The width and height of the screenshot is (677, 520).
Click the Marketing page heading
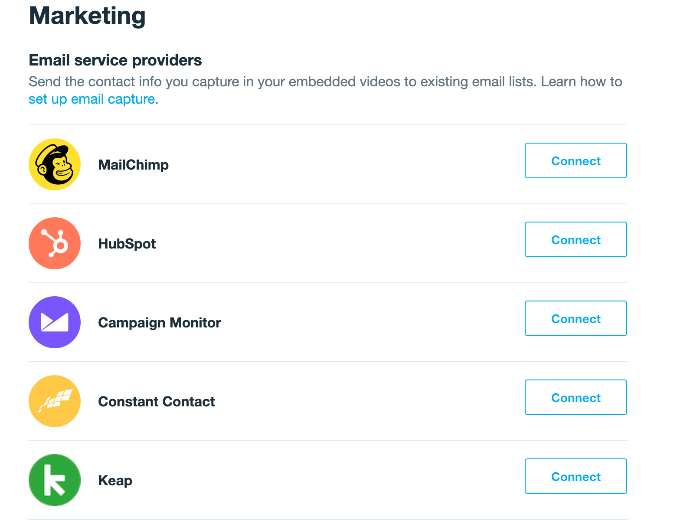tap(87, 16)
